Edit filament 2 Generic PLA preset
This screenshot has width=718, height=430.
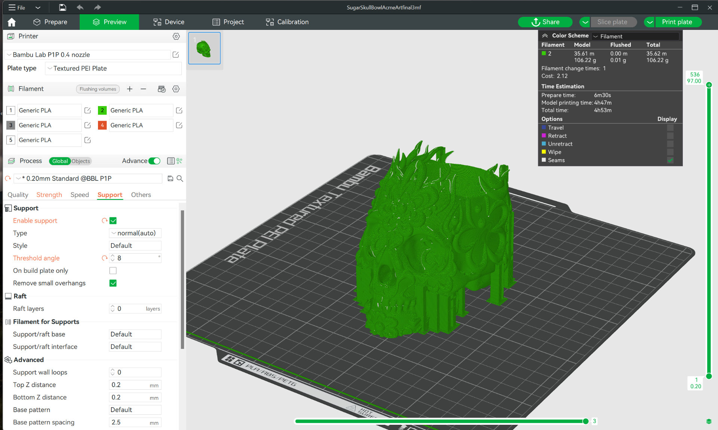[x=179, y=110]
